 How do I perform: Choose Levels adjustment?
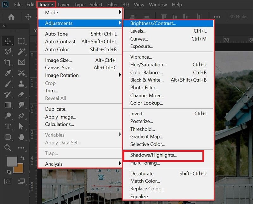(168, 31)
